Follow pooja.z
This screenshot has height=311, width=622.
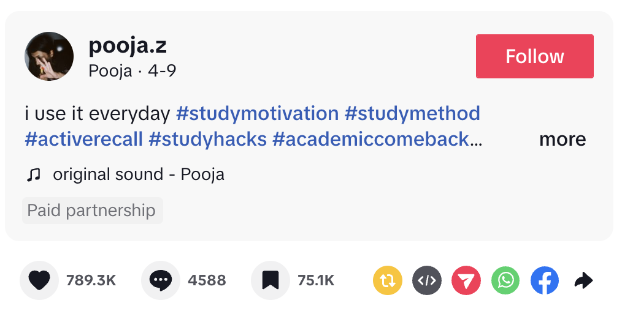click(534, 56)
